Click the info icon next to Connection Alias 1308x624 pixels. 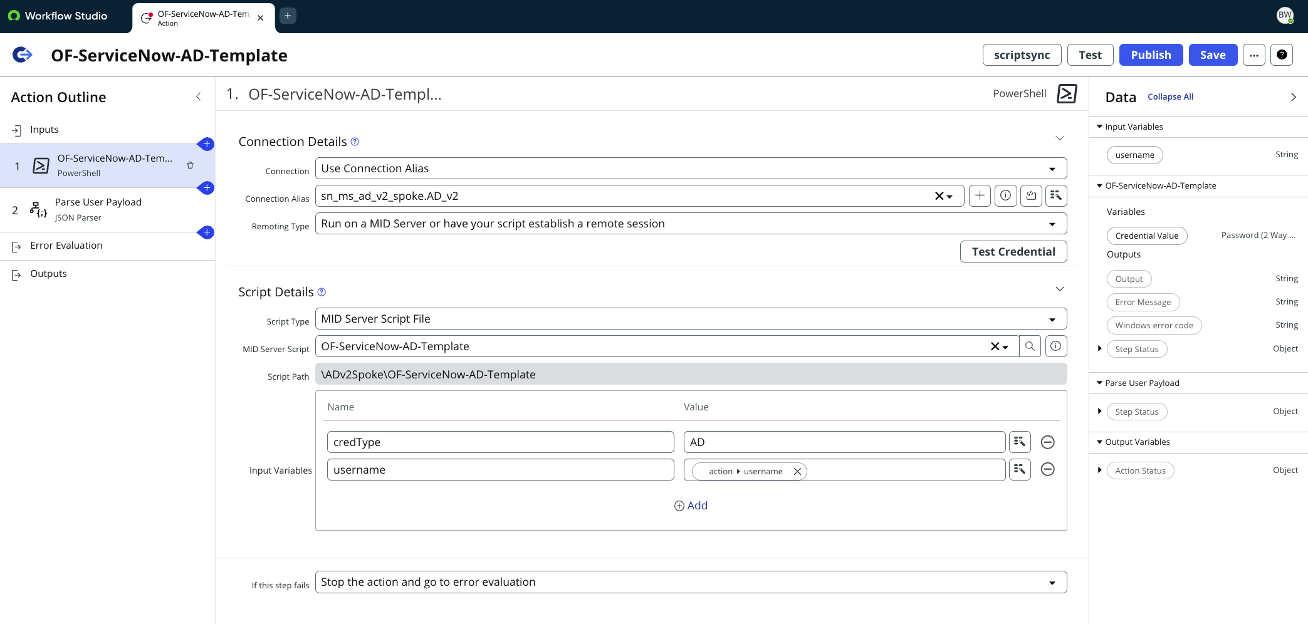pyautogui.click(x=1005, y=195)
